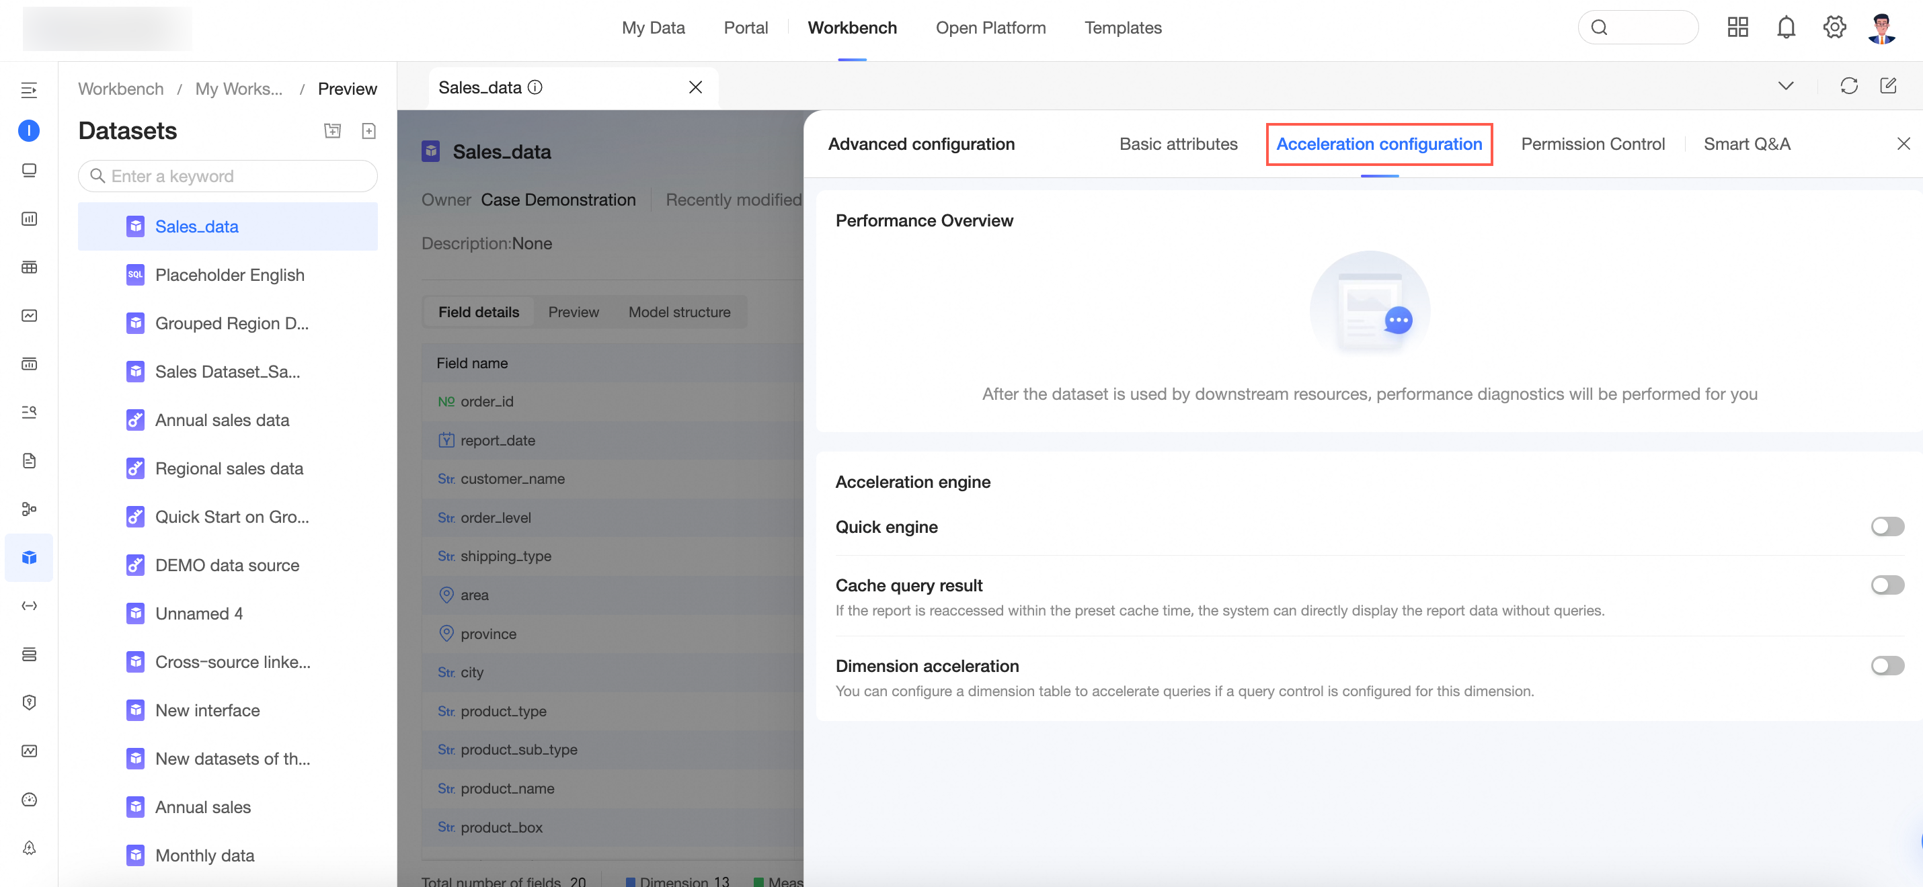
Task: Click the notification bell icon
Action: point(1785,28)
